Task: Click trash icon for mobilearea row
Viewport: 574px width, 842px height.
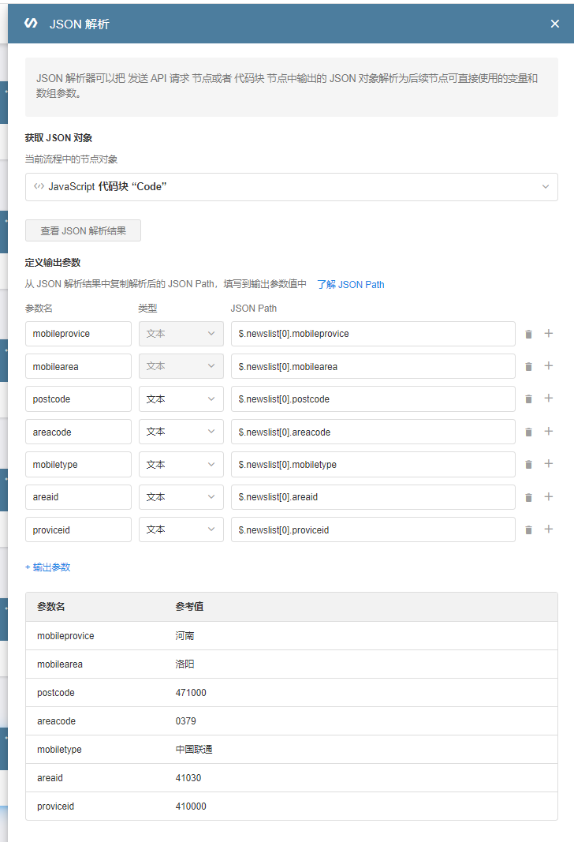Action: pos(528,366)
